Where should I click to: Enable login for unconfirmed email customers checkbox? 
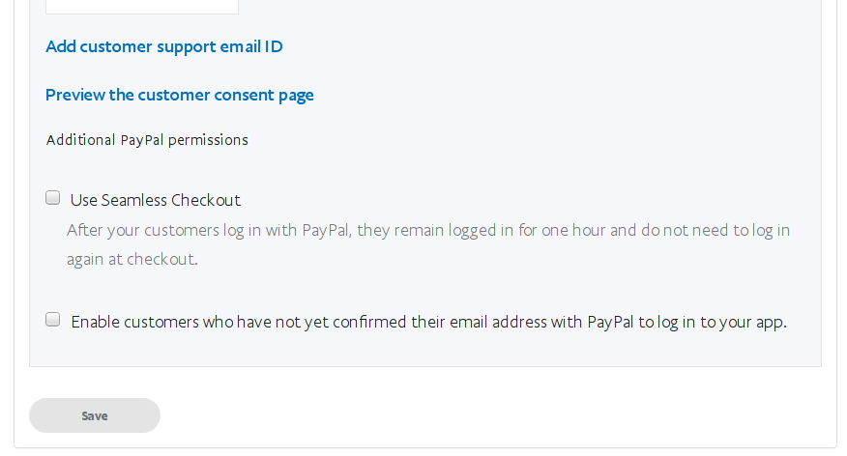point(53,320)
